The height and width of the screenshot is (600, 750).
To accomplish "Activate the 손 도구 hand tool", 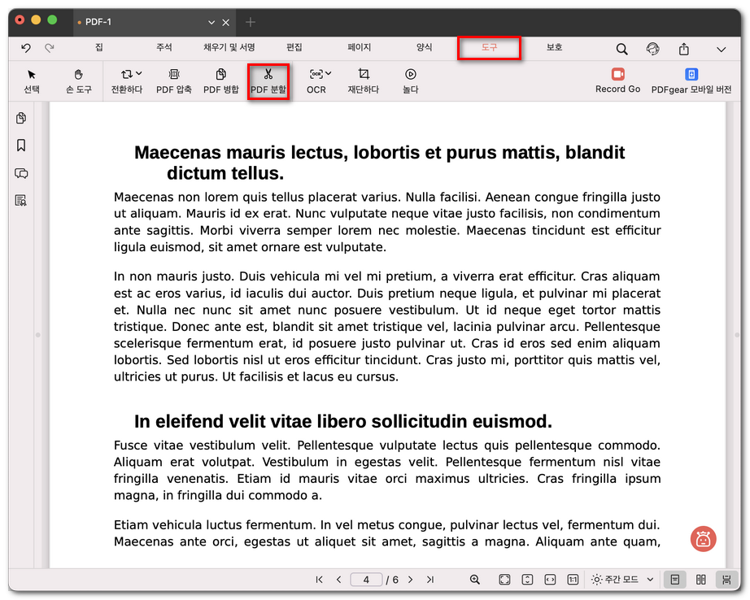I will (79, 80).
